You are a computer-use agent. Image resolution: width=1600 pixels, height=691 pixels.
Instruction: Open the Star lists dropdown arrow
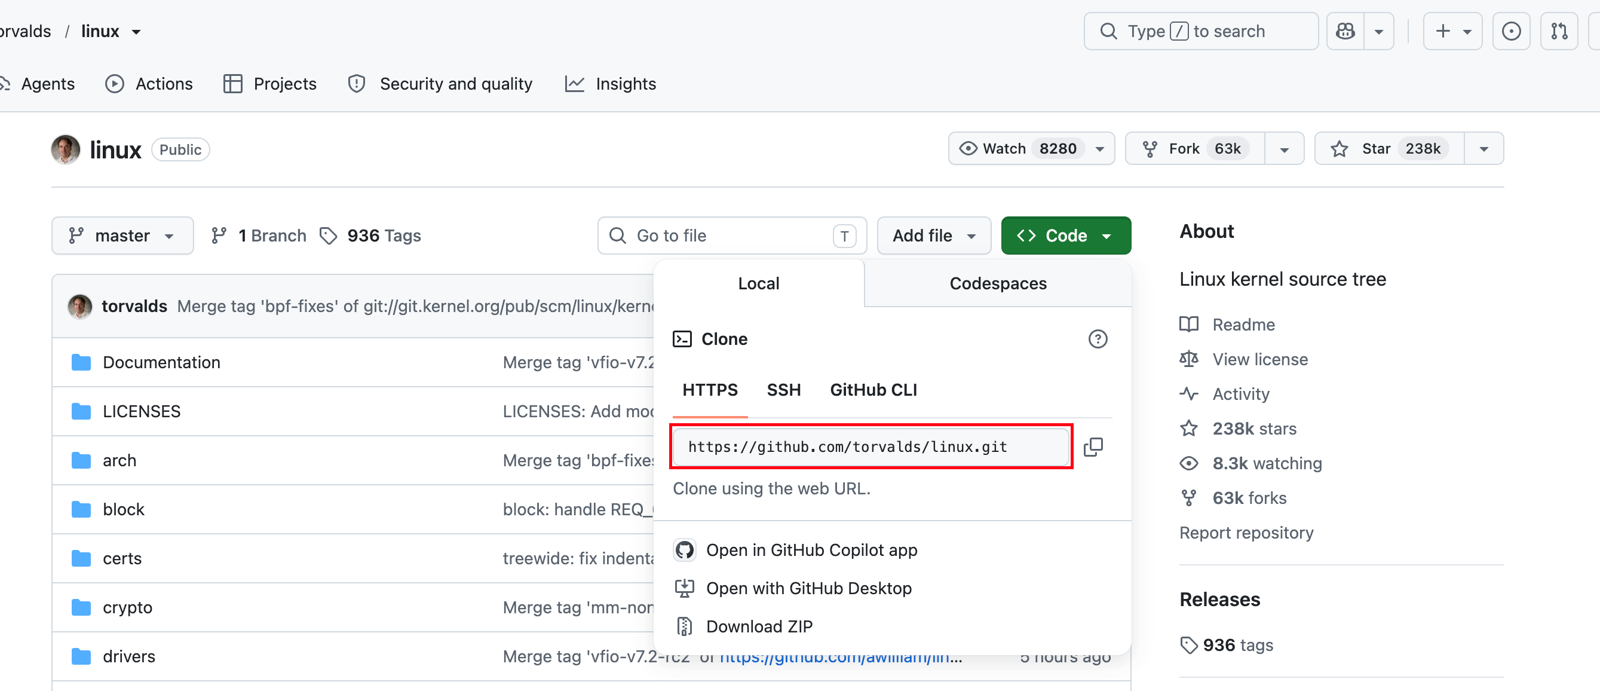point(1483,148)
